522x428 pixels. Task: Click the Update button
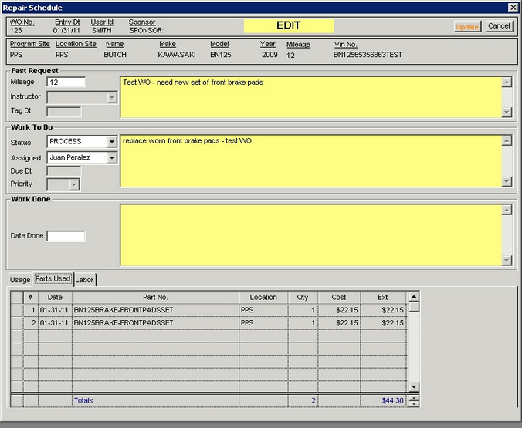point(467,26)
